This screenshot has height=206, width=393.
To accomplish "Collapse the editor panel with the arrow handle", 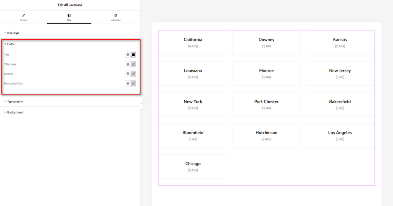I will pyautogui.click(x=142, y=103).
